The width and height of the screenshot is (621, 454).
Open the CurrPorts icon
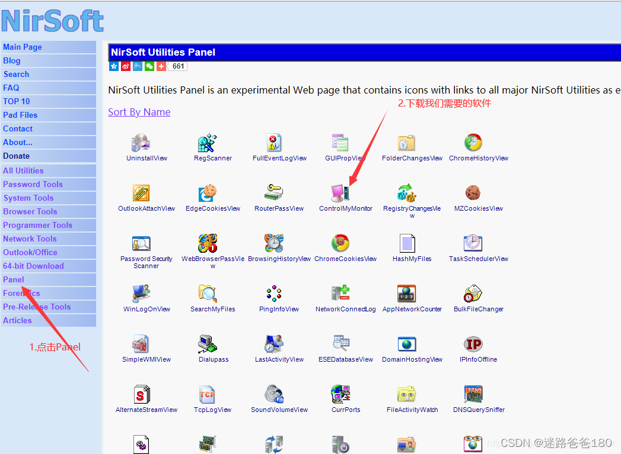[x=340, y=394]
